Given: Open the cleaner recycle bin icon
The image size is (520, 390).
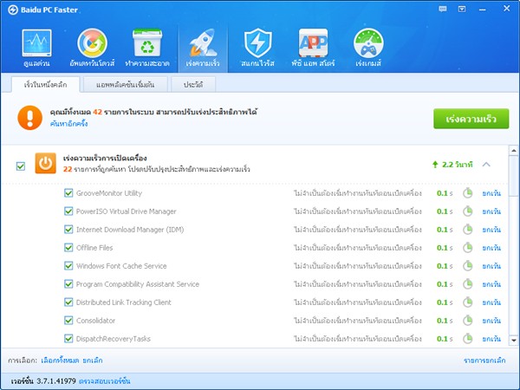Looking at the screenshot, I should pyautogui.click(x=147, y=42).
